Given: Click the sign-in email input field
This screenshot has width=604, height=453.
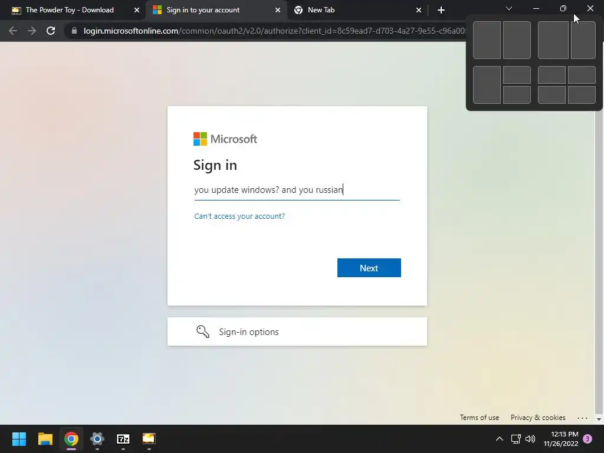Looking at the screenshot, I should click(297, 190).
